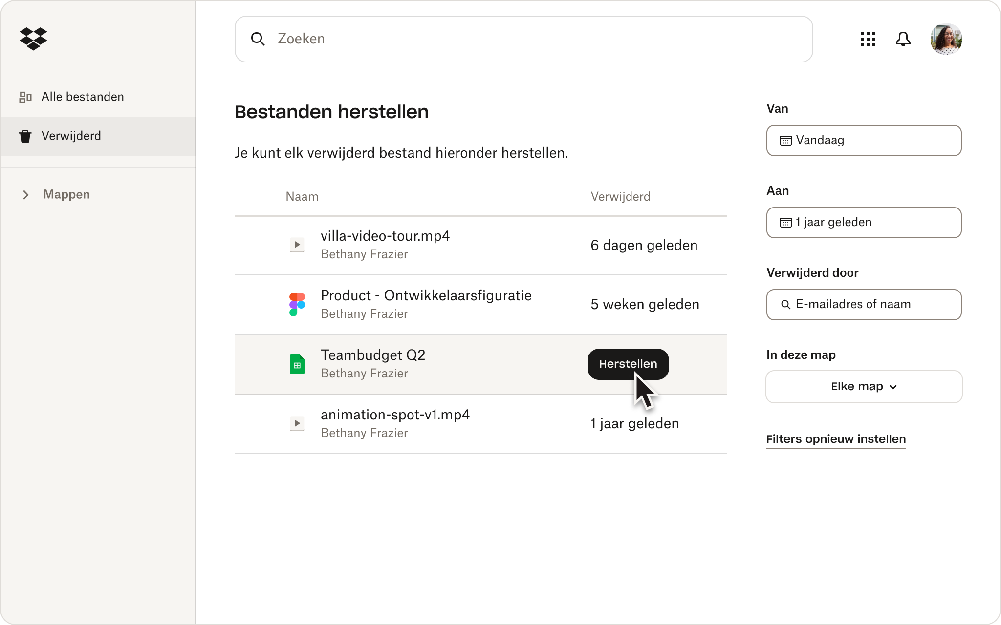Click the calendar icon in Aan field
Screen dimensions: 1001x625
pos(785,223)
